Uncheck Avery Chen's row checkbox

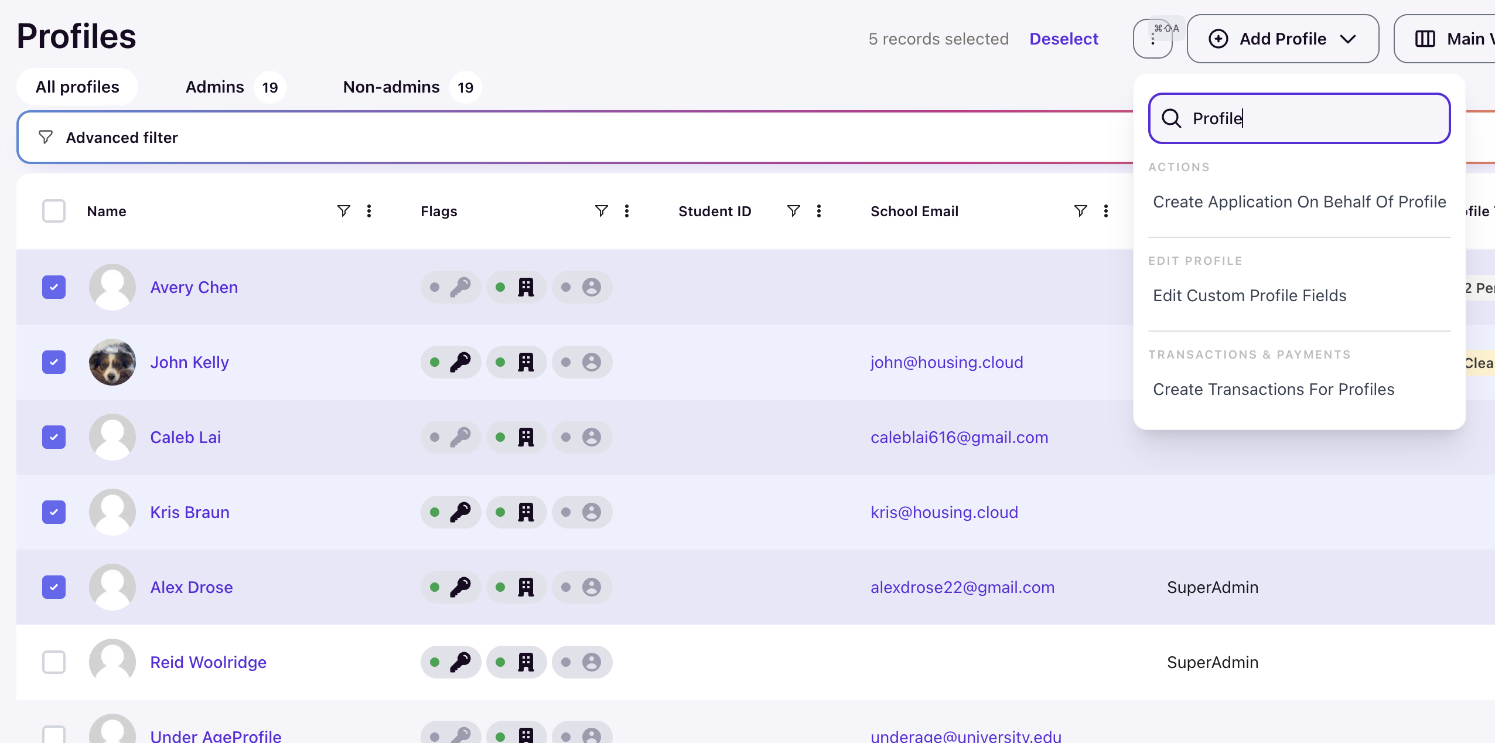[x=54, y=287]
